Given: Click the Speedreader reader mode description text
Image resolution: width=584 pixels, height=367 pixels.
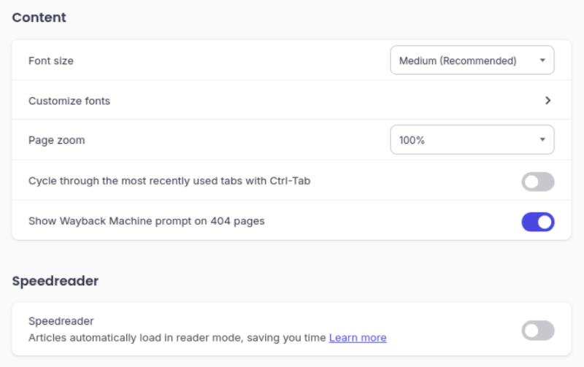Looking at the screenshot, I should point(177,338).
